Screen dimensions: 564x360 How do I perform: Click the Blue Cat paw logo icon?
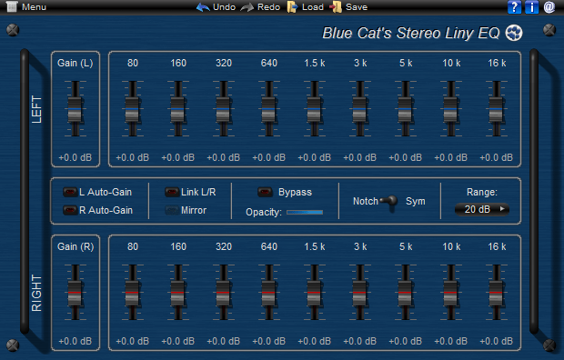point(514,33)
